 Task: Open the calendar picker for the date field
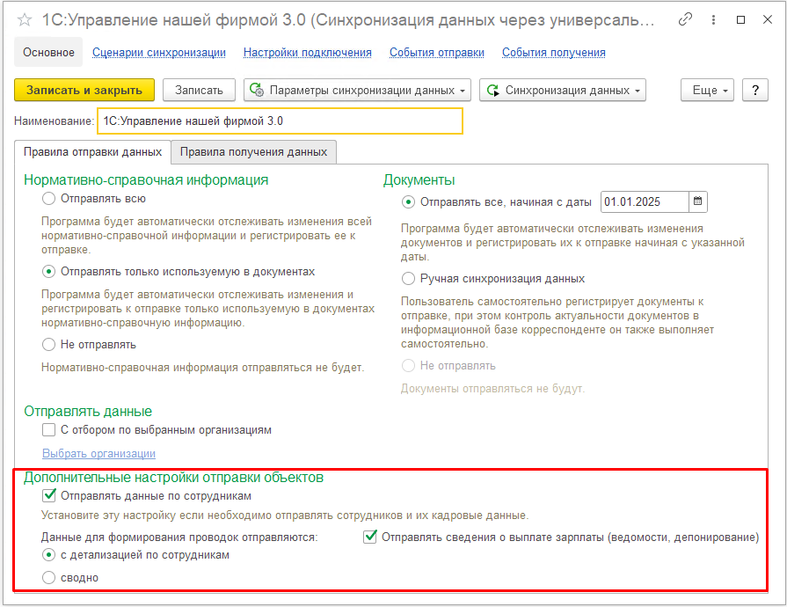[697, 201]
